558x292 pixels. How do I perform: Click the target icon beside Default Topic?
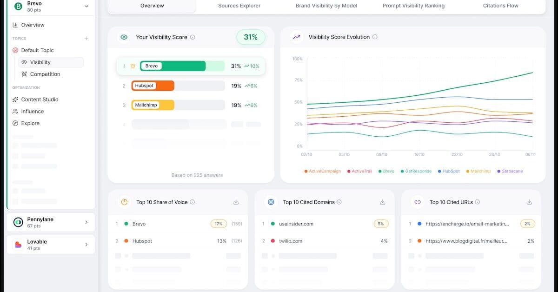tap(15, 50)
